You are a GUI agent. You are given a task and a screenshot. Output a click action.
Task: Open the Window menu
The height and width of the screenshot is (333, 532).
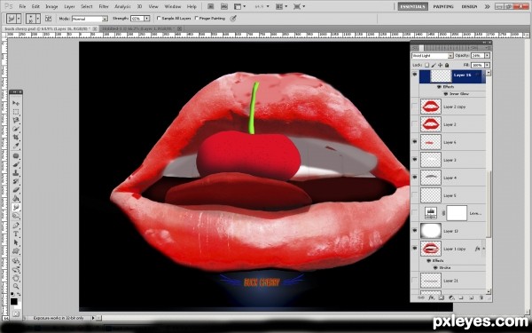(x=173, y=6)
